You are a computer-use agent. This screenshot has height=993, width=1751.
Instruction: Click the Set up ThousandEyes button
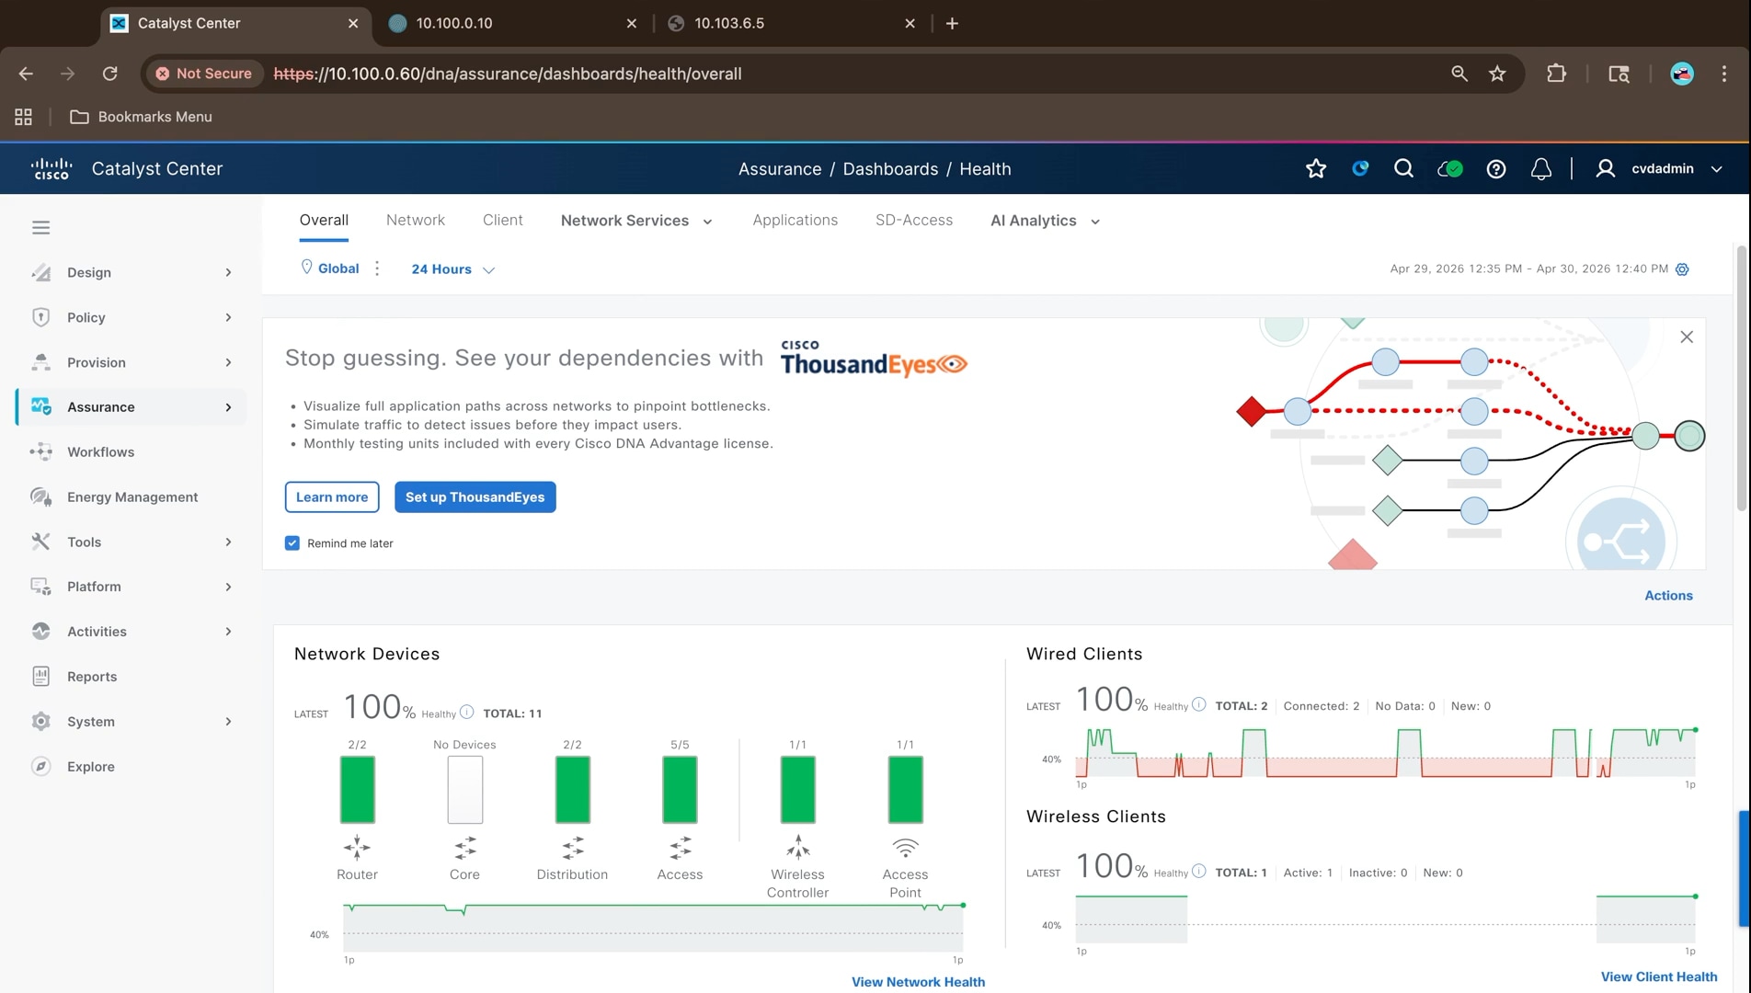pyautogui.click(x=475, y=496)
